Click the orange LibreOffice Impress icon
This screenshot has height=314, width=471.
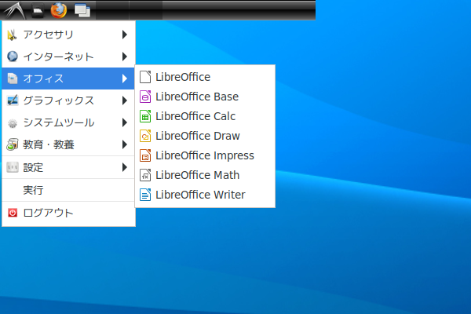click(x=145, y=155)
